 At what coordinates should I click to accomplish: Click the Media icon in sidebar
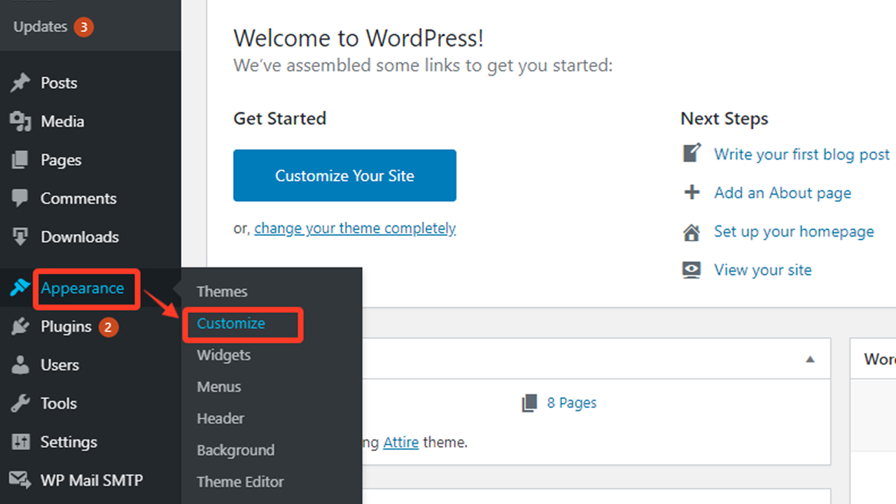click(20, 122)
